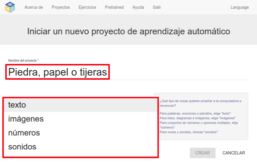The height and width of the screenshot is (164, 257).
Task: Click CANCELAR to discard the project
Action: [x=234, y=153]
